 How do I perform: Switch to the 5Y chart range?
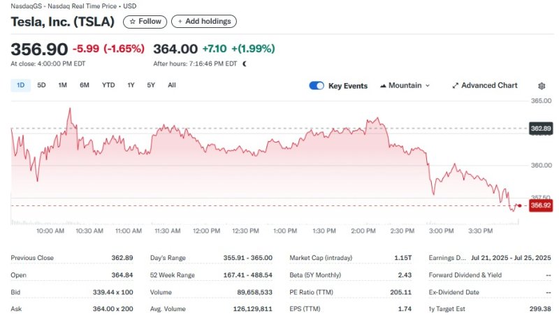point(151,85)
